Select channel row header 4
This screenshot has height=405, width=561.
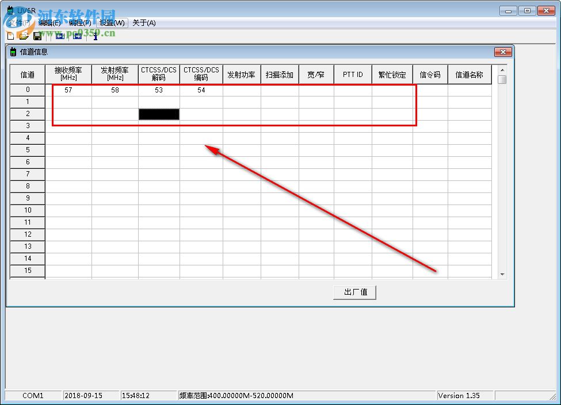click(x=28, y=138)
